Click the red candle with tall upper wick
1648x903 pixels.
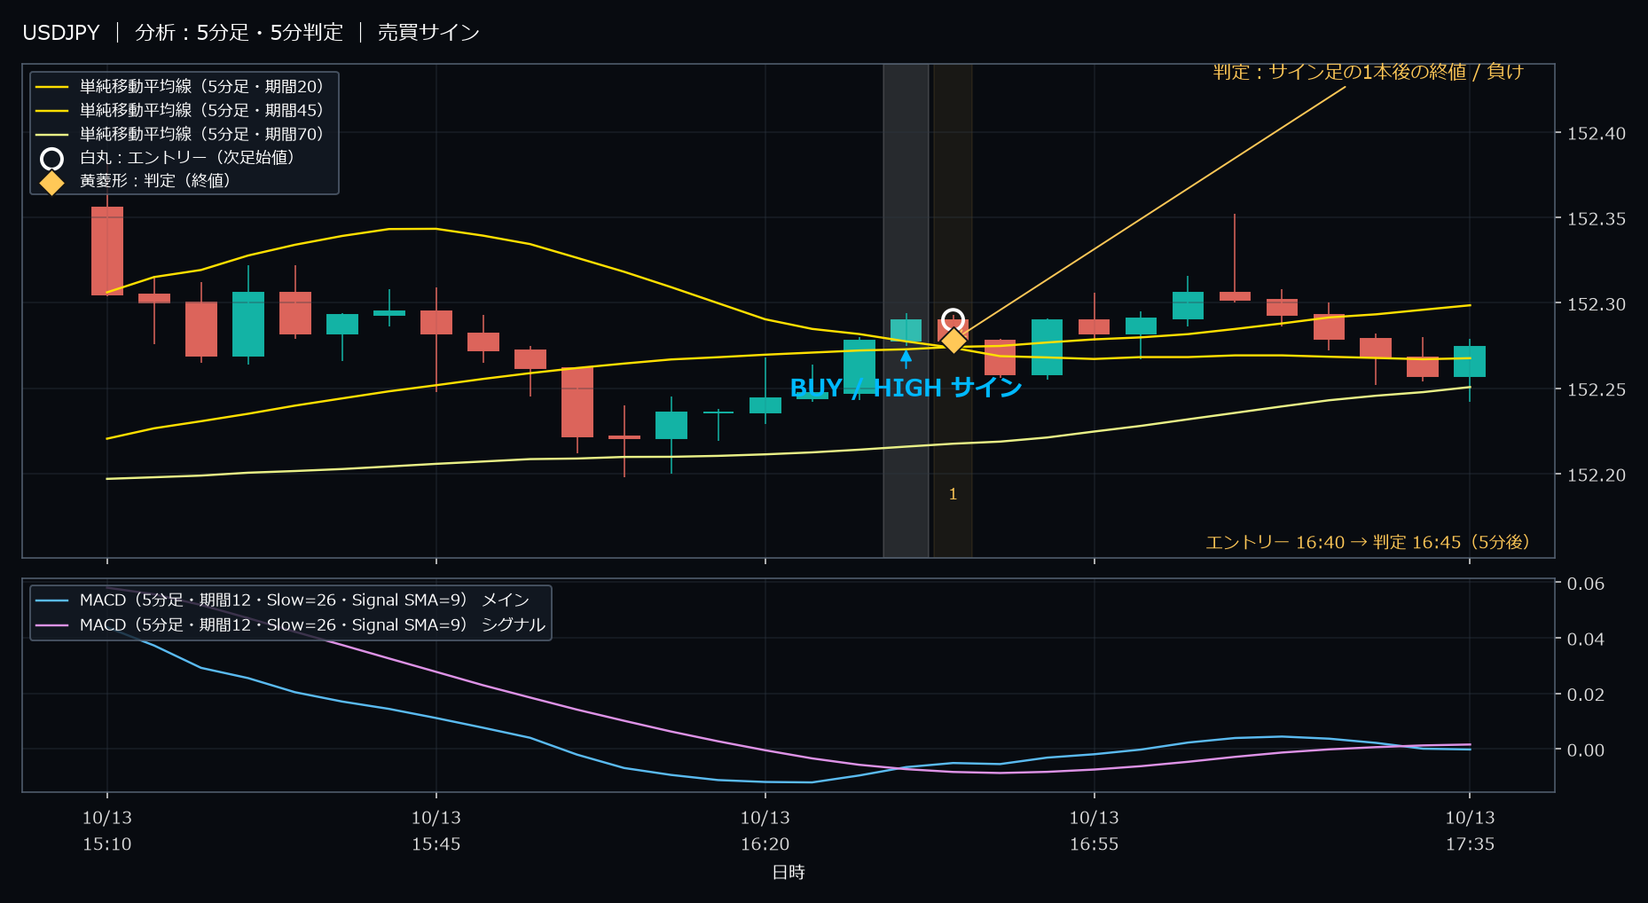(1235, 296)
